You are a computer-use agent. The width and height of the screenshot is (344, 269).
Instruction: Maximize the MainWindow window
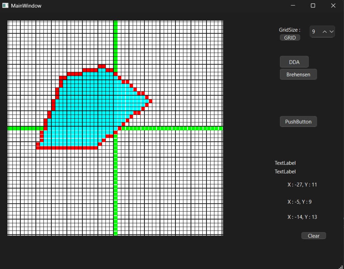coord(313,5)
